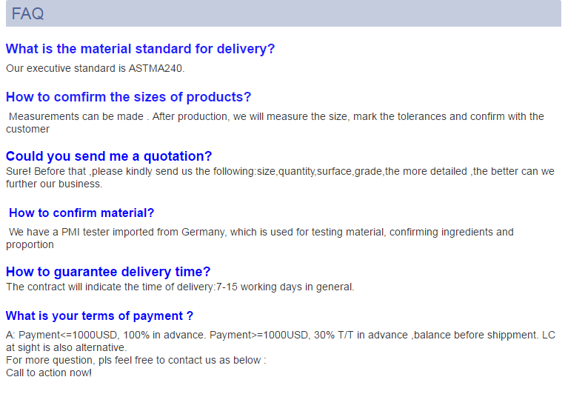The width and height of the screenshot is (565, 394).
Task: Select "How to confirm material?" heading
Action: [81, 213]
